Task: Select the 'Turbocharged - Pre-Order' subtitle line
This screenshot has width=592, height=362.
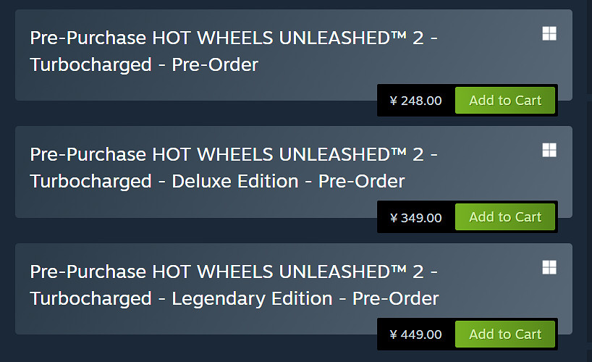Action: click(x=144, y=64)
